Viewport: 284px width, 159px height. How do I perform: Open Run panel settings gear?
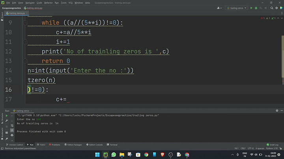(x=277, y=111)
